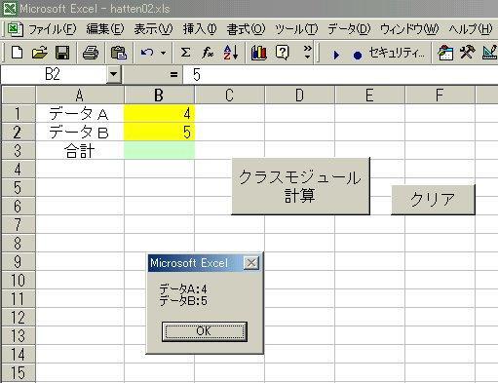This screenshot has height=383, width=498.
Task: Click OK in the Microsoft Excel dialog
Action: (x=205, y=331)
